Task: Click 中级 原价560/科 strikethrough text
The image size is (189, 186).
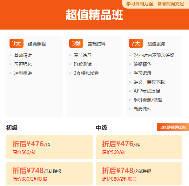Action: click(114, 152)
